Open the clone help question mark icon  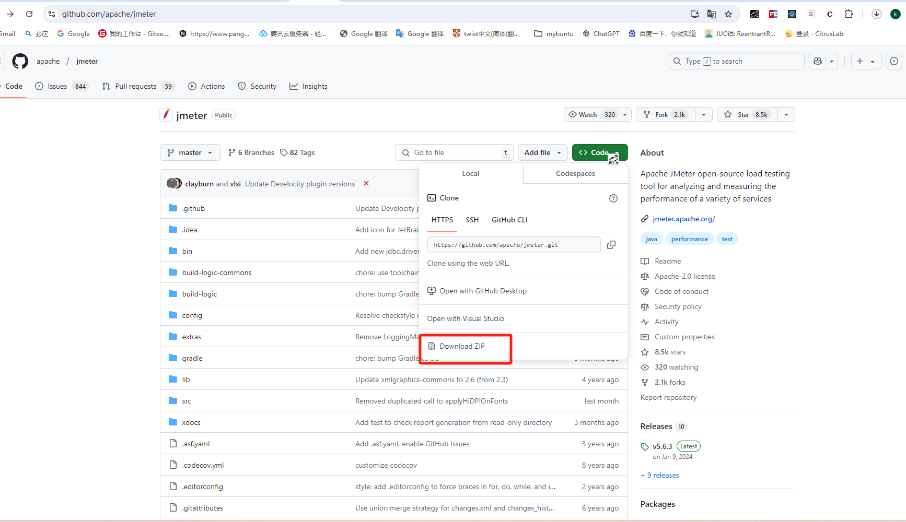click(613, 198)
